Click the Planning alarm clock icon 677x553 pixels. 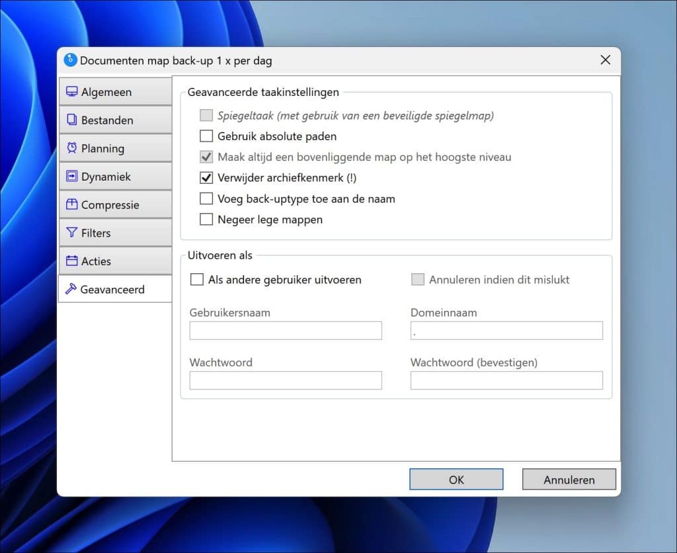pyautogui.click(x=71, y=148)
